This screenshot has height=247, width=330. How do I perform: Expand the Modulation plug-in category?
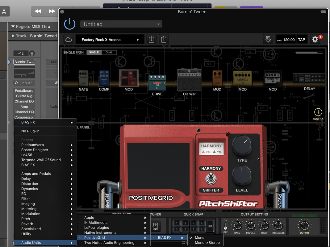point(45,214)
